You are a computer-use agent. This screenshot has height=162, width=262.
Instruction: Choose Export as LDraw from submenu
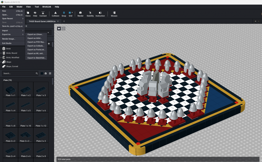point(35,34)
